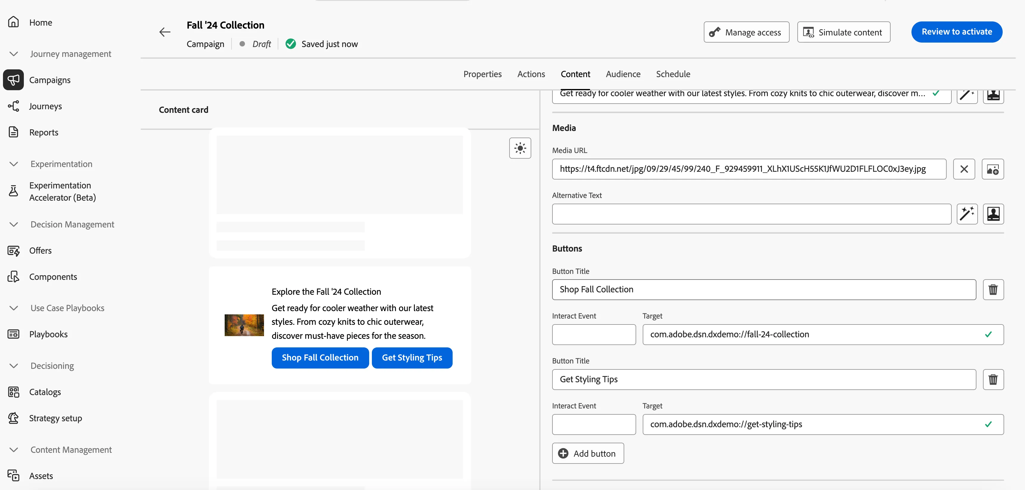1025x490 pixels.
Task: Delete the Get Styling Tips button entry
Action: [x=994, y=380]
